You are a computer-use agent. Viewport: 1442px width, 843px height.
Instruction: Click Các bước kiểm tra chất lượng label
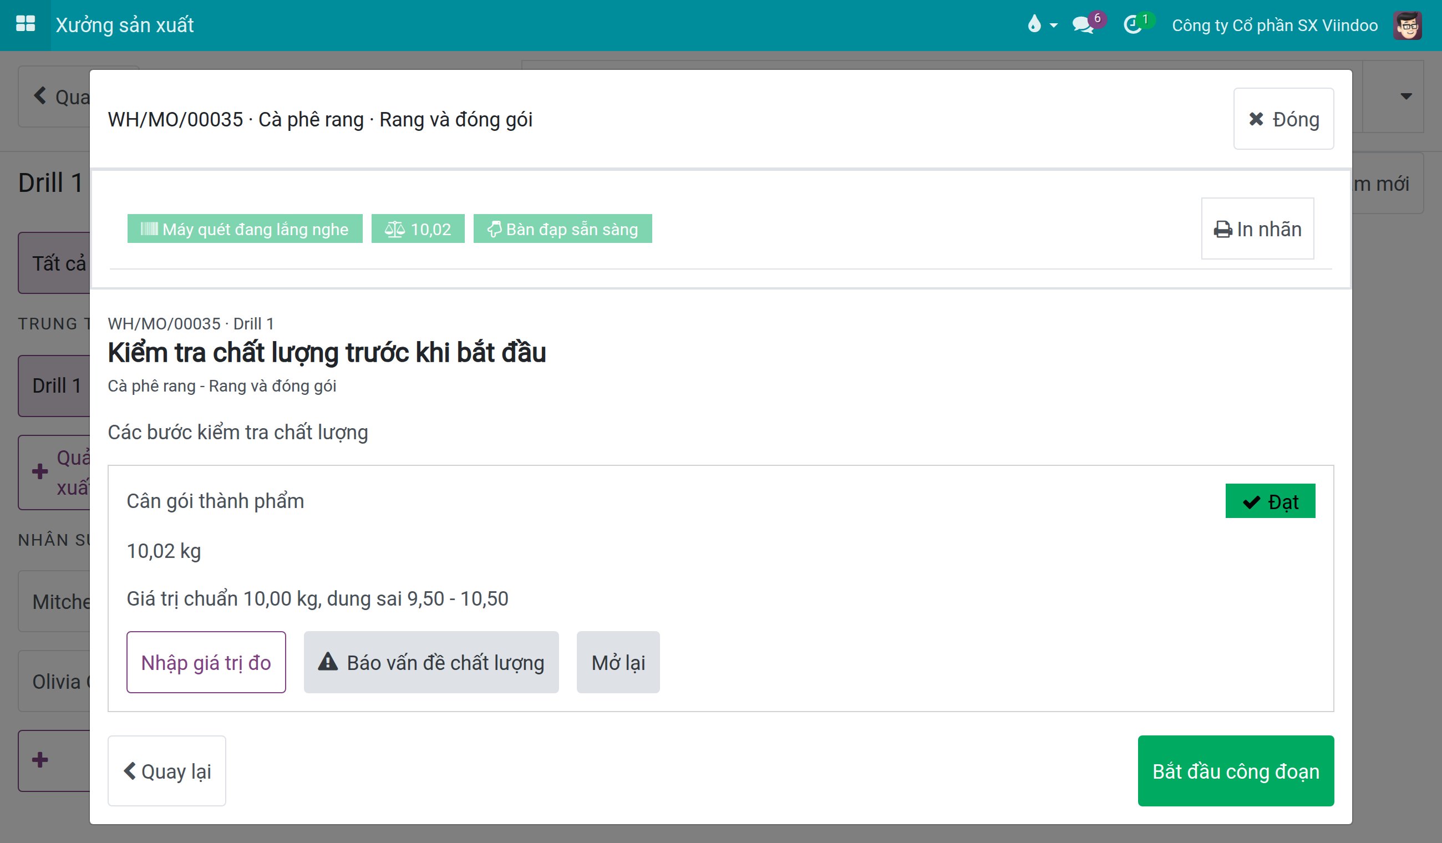[237, 432]
